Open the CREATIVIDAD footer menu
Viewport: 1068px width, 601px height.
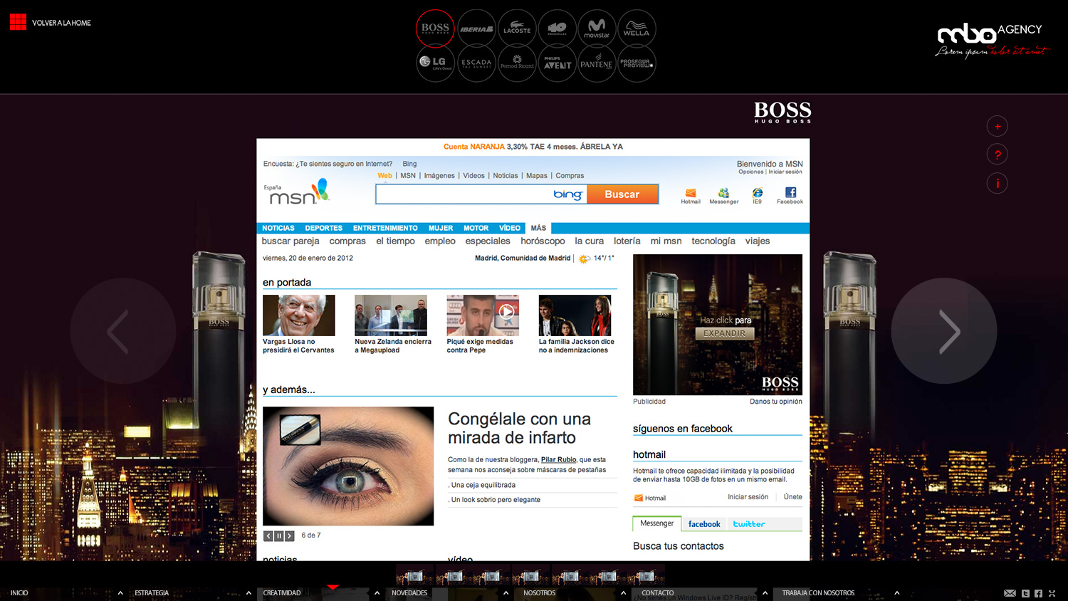(282, 593)
